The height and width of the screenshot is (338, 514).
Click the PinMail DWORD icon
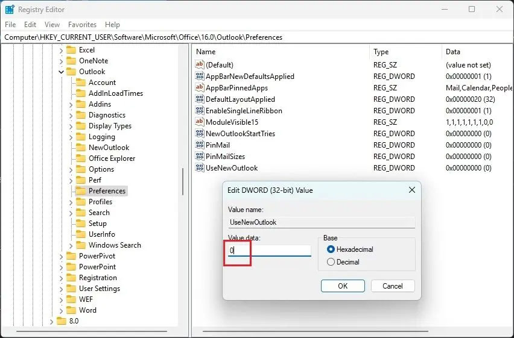coord(199,145)
